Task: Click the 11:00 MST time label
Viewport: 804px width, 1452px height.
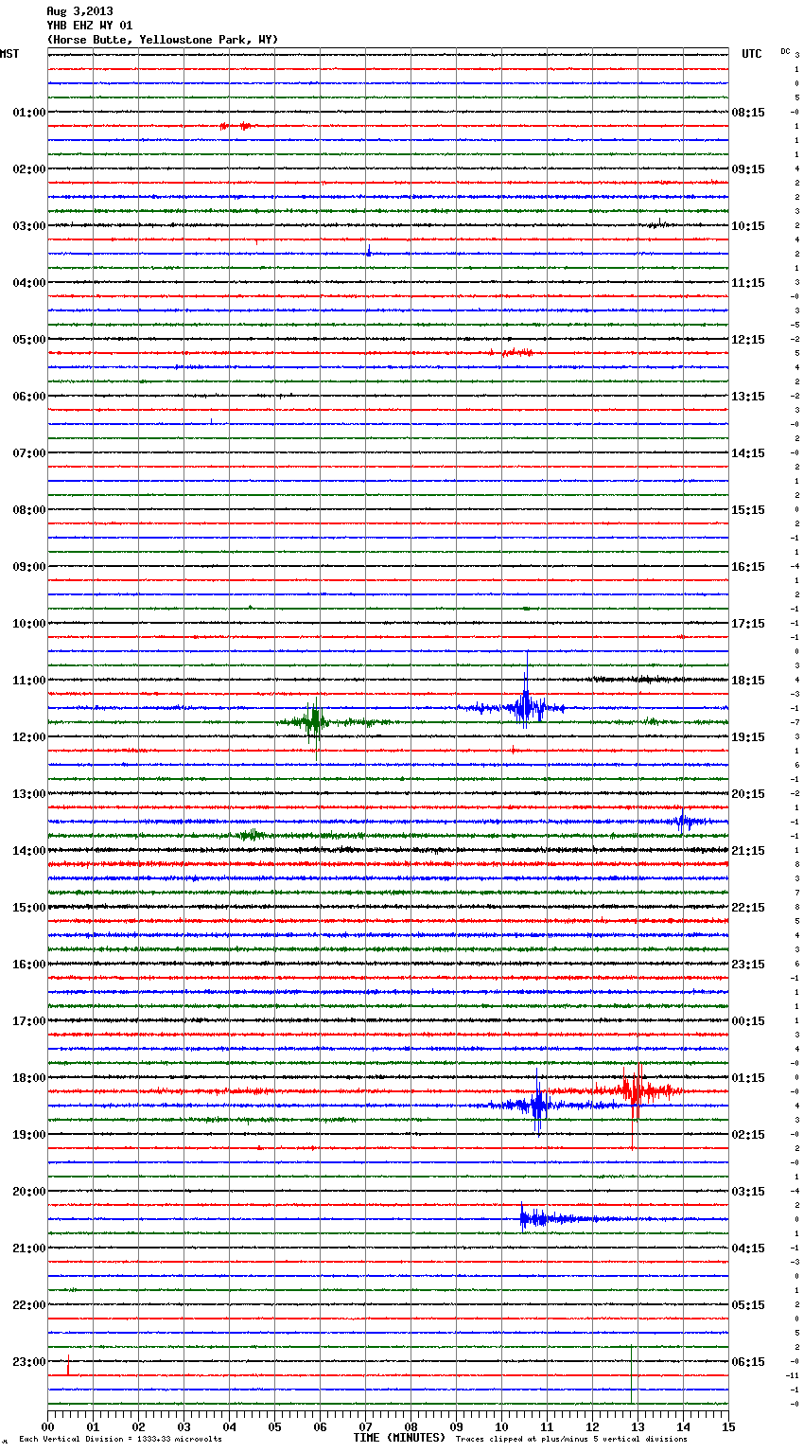Action: click(x=28, y=681)
